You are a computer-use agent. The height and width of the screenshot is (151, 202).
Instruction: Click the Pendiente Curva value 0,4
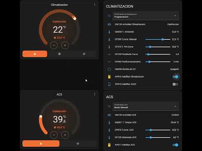[x=177, y=54]
